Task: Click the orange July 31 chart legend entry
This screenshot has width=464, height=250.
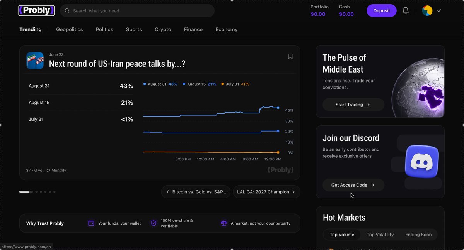Action: [235, 84]
